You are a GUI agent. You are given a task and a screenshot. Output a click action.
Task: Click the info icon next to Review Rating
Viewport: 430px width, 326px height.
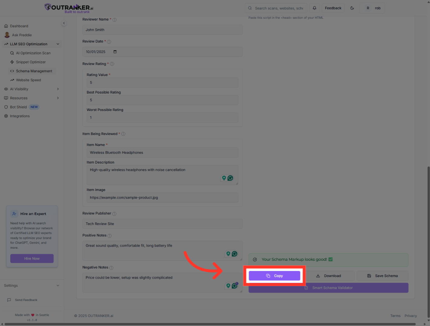(112, 64)
